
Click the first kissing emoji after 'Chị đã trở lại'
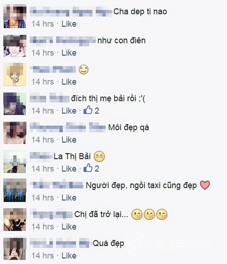(x=137, y=215)
